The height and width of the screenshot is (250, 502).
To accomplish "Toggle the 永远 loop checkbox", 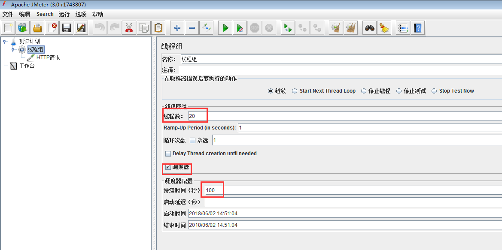I will (x=193, y=140).
